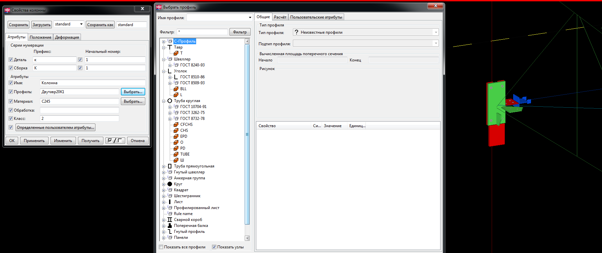602x253 pixels.
Task: Switch to the Общие tab
Action: pos(263,17)
